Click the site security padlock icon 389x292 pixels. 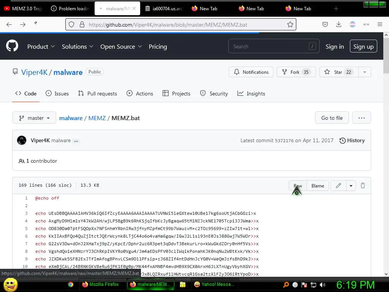(82, 24)
